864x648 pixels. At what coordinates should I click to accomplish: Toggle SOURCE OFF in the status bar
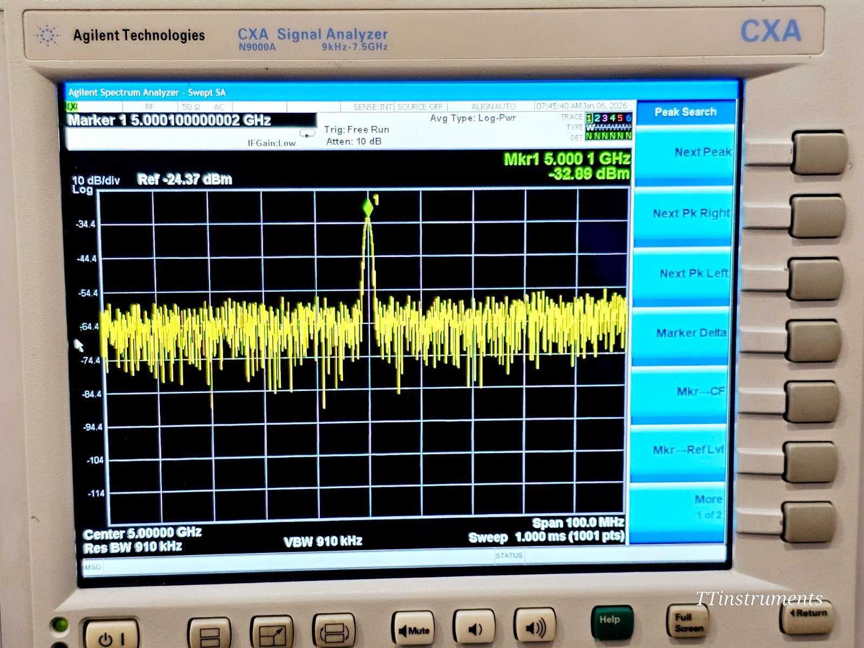click(x=420, y=107)
